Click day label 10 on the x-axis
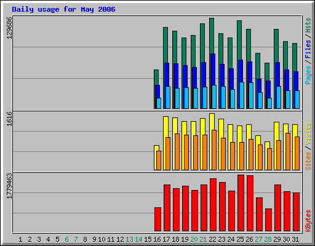The width and height of the screenshot is (315, 246). tap(102, 239)
